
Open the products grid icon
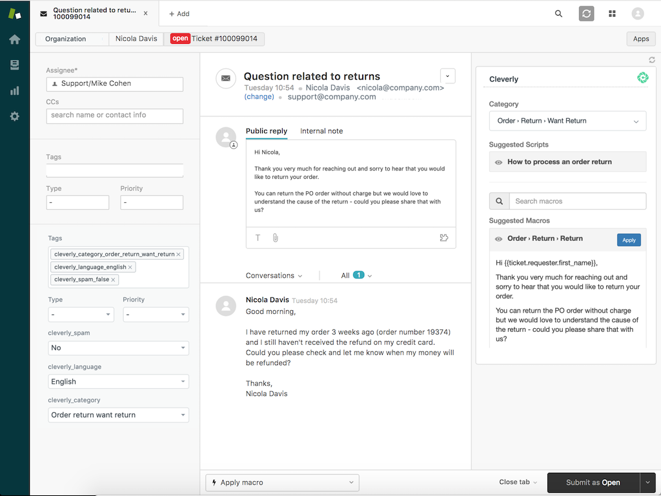tap(612, 14)
